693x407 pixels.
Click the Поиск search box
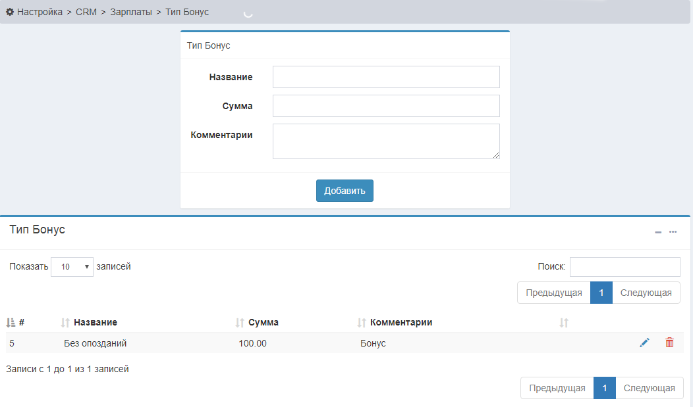point(624,267)
